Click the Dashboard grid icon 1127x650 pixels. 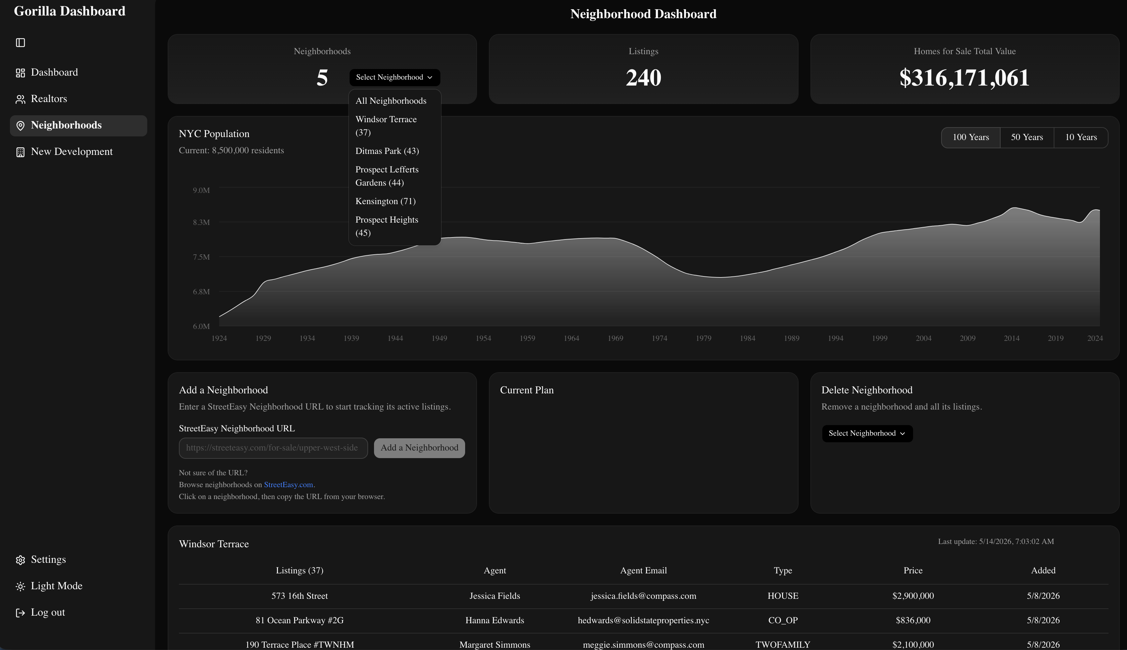coord(20,73)
